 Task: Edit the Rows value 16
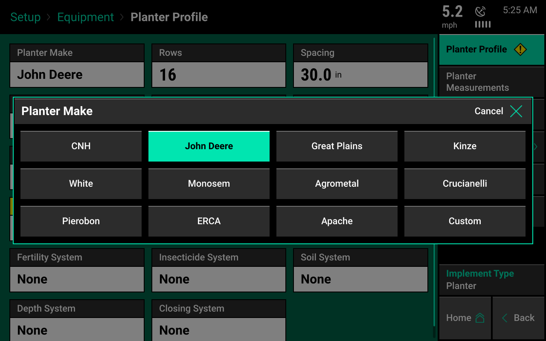pos(219,66)
